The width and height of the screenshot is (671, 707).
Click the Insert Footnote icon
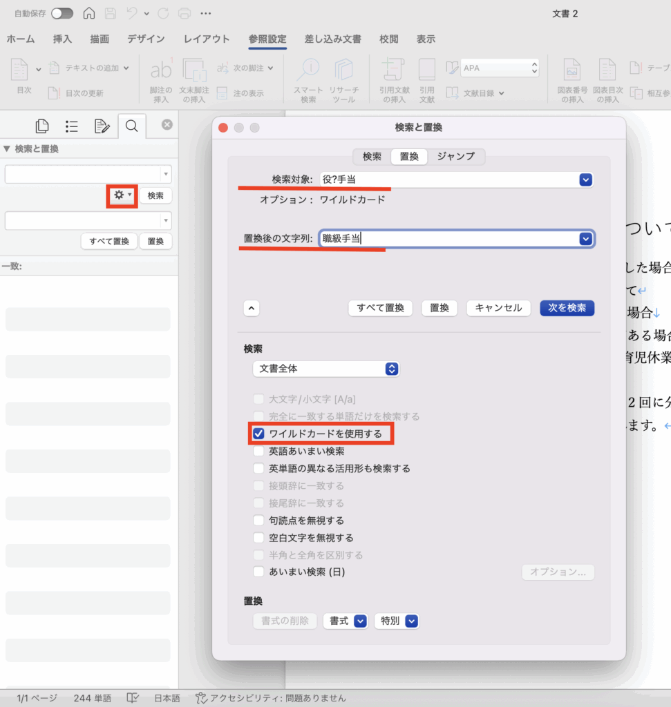pos(161,79)
